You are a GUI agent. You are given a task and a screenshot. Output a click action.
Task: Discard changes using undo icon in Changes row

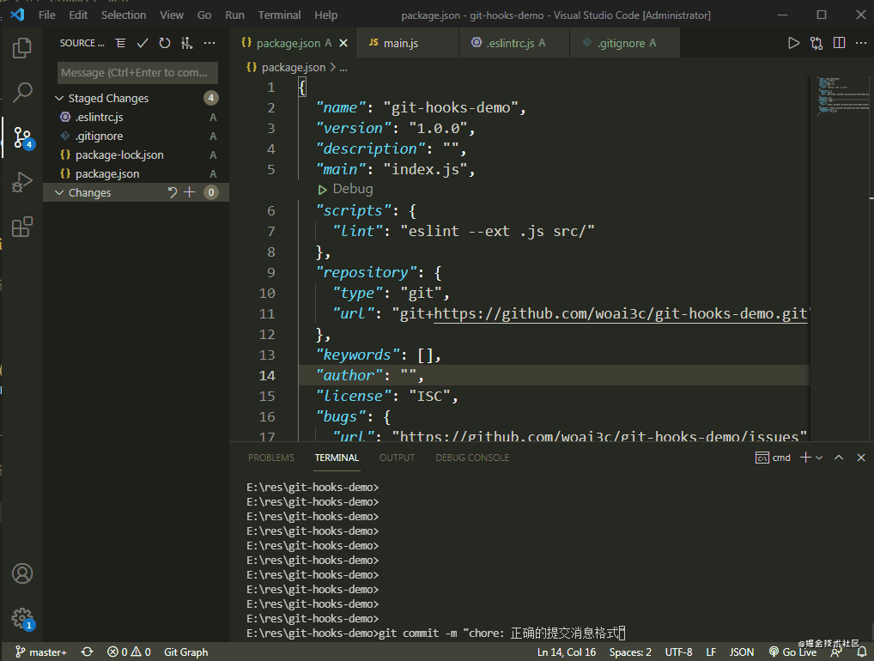point(172,192)
